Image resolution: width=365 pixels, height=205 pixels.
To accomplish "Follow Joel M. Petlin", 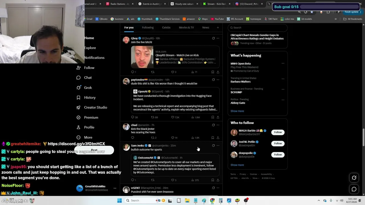I will [x=278, y=143].
